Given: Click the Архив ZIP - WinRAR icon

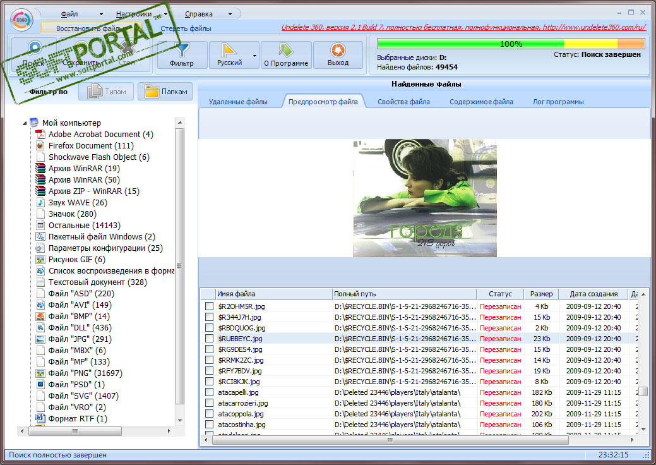Looking at the screenshot, I should tap(40, 191).
